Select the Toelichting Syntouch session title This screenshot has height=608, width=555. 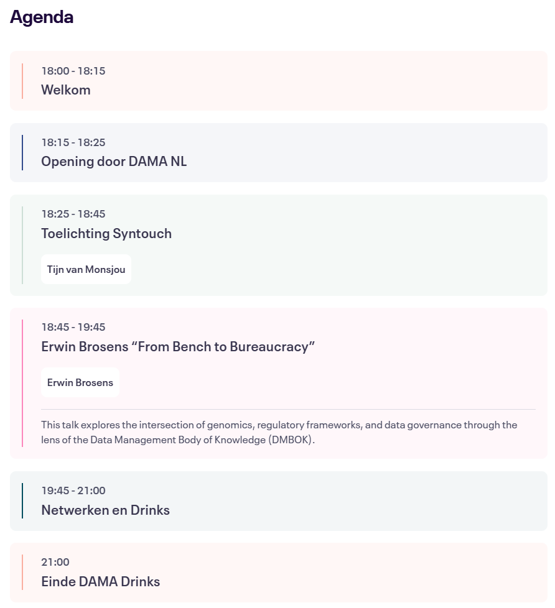coord(106,233)
